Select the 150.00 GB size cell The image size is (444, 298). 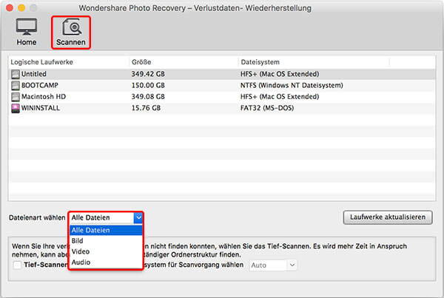click(x=148, y=86)
